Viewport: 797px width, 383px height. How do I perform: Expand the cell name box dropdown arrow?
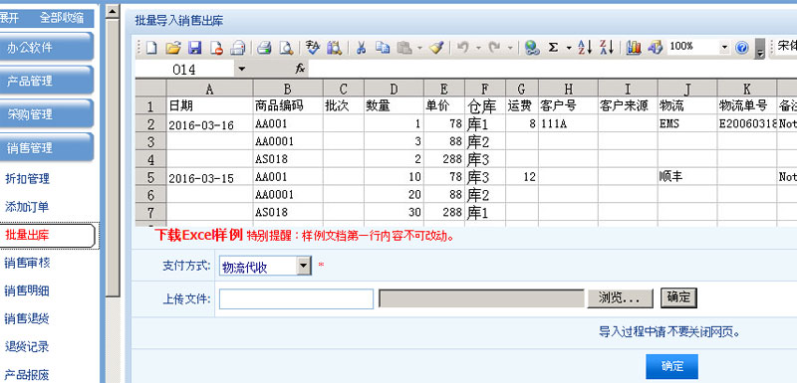point(241,70)
